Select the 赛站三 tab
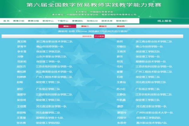Screen dimensions: 189x126 (x=103, y=26)
